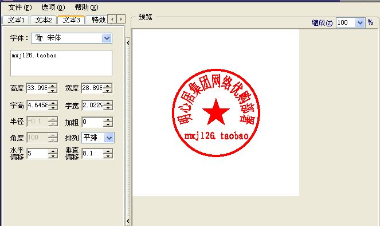
Task: Select the 文本3 tab
Action: [x=71, y=20]
